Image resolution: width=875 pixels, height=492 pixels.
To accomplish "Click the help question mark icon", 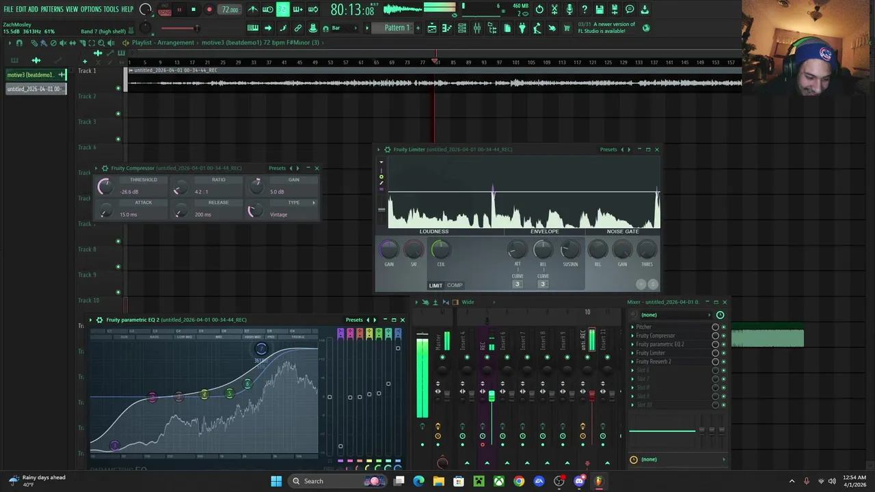I will click(x=584, y=10).
